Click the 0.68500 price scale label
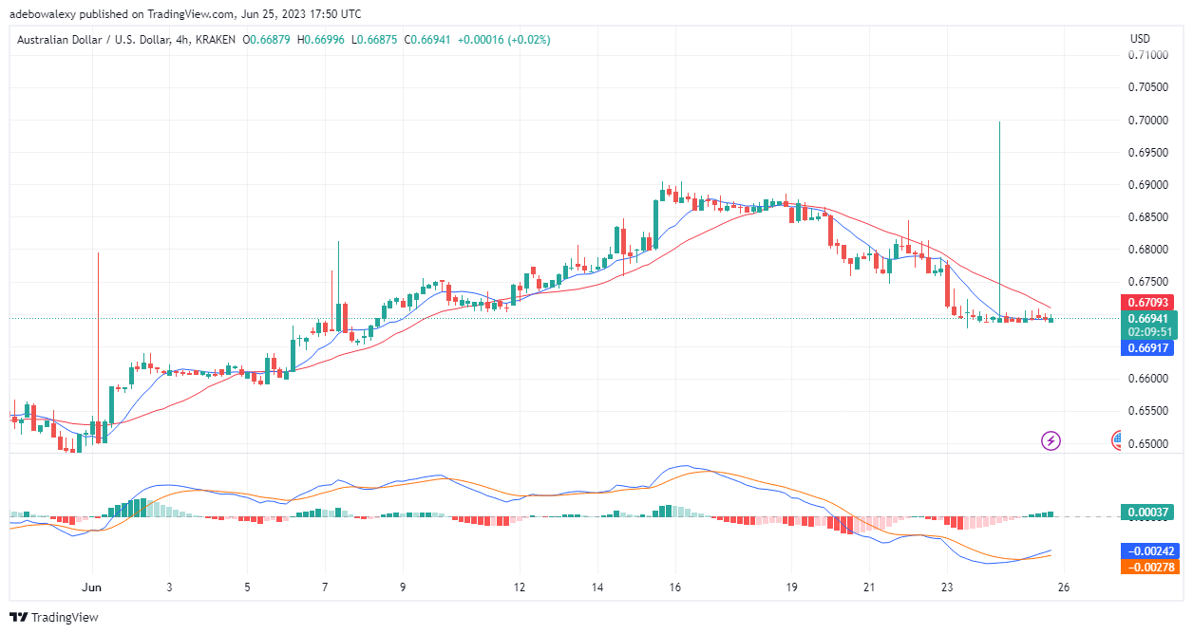 [1147, 217]
